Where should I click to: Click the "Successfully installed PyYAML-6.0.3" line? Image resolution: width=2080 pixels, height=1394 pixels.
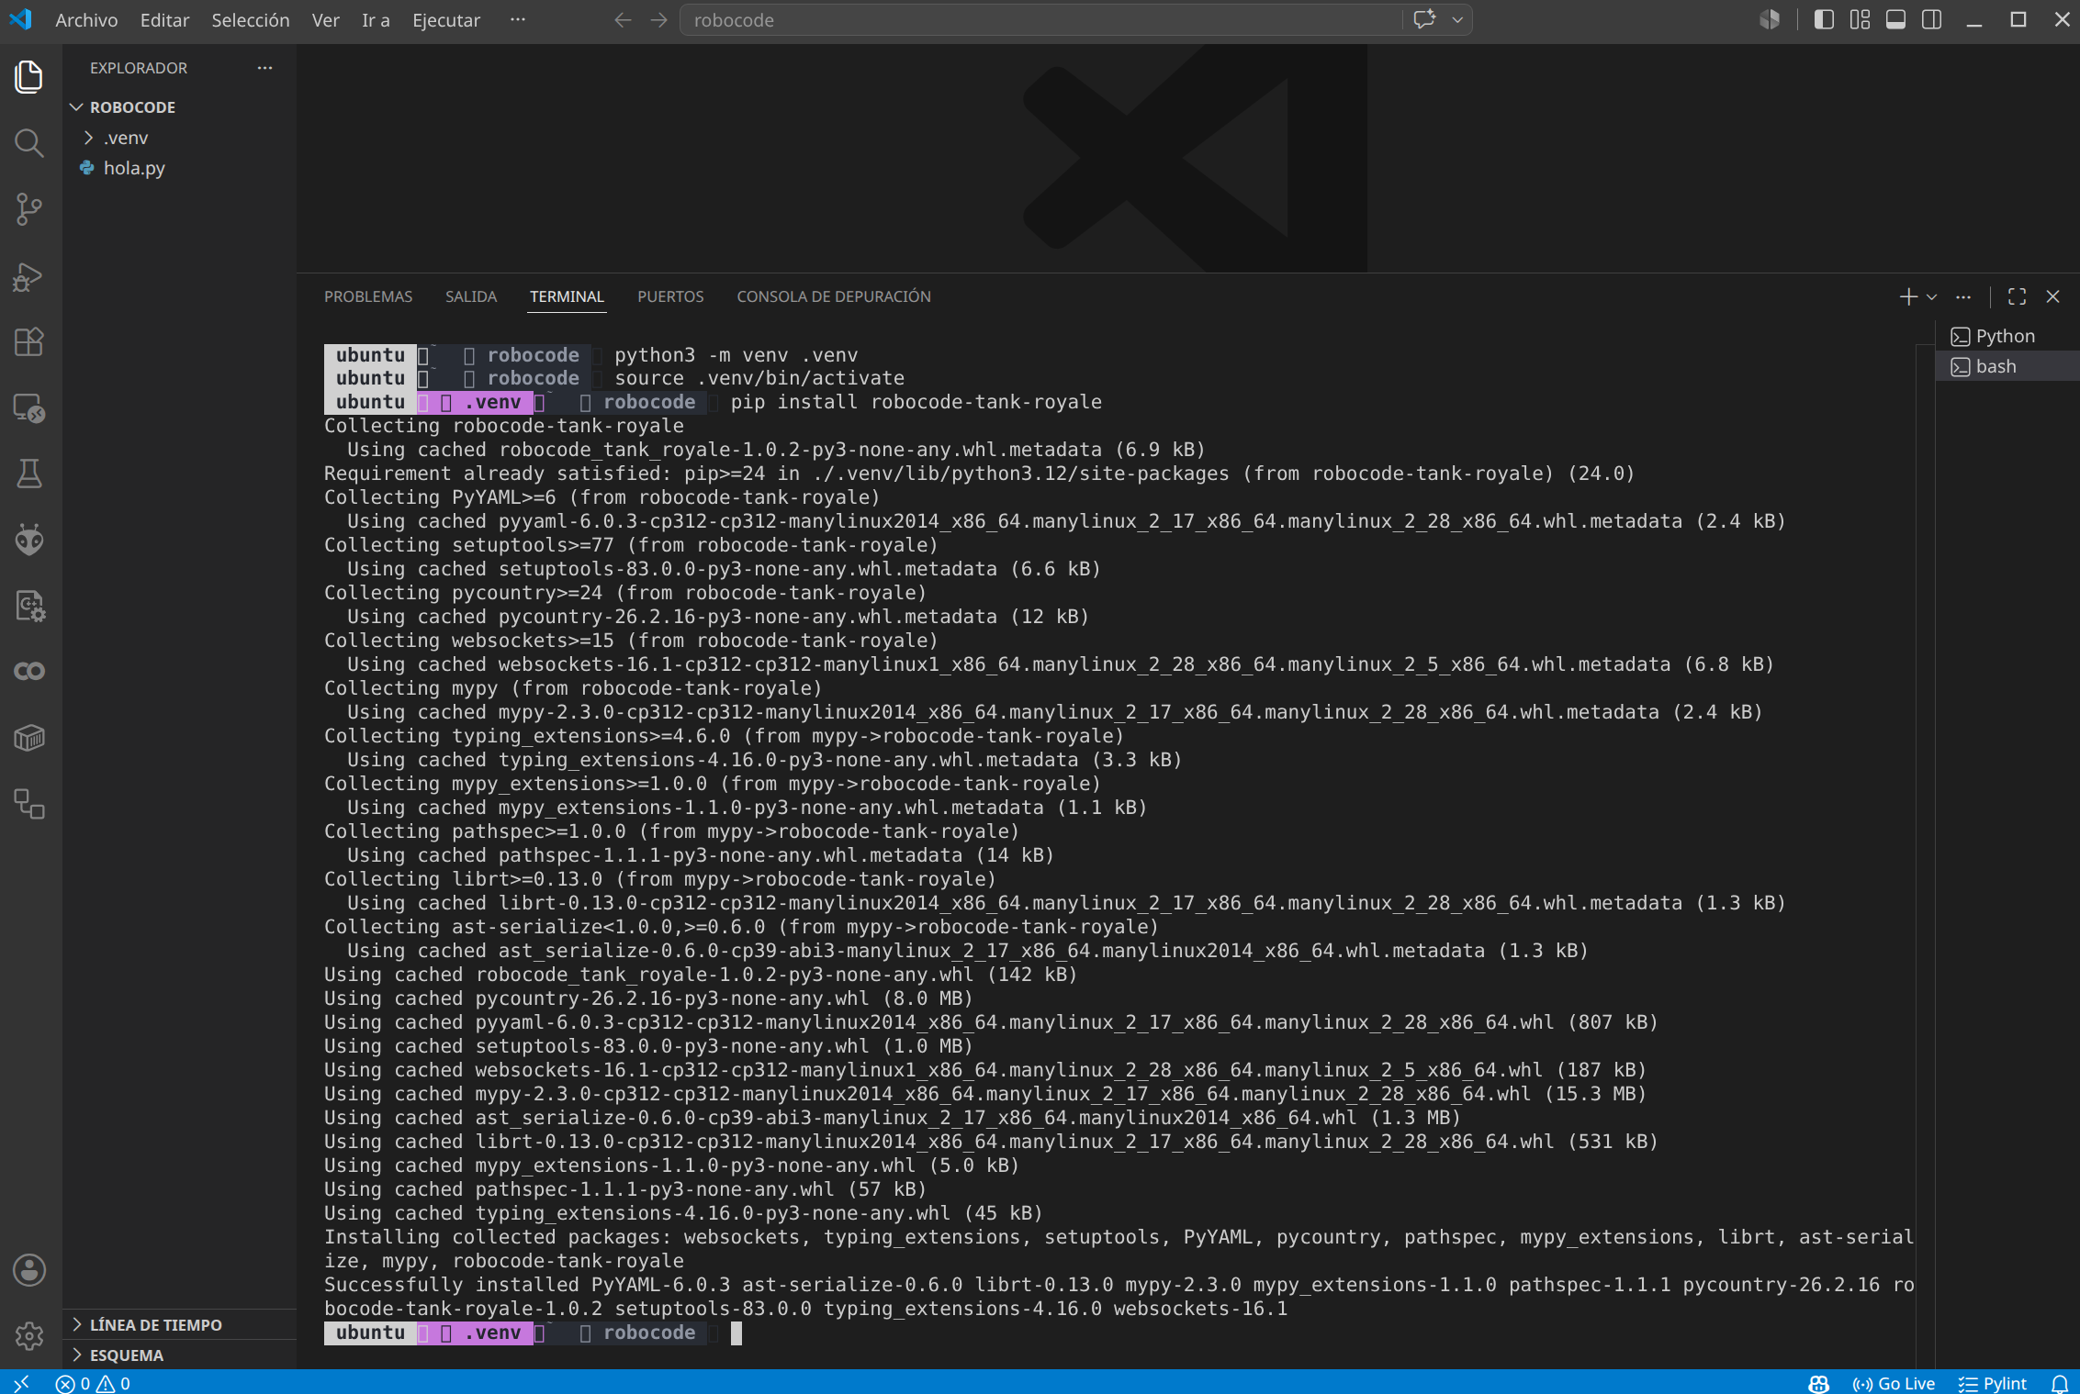[1119, 1285]
